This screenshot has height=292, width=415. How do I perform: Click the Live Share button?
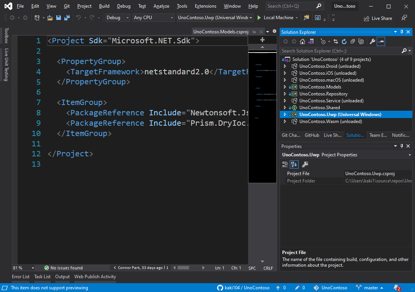click(x=378, y=18)
